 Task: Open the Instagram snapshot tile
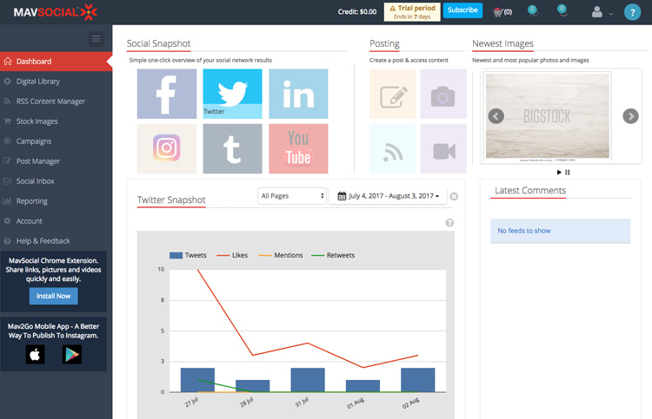[167, 148]
